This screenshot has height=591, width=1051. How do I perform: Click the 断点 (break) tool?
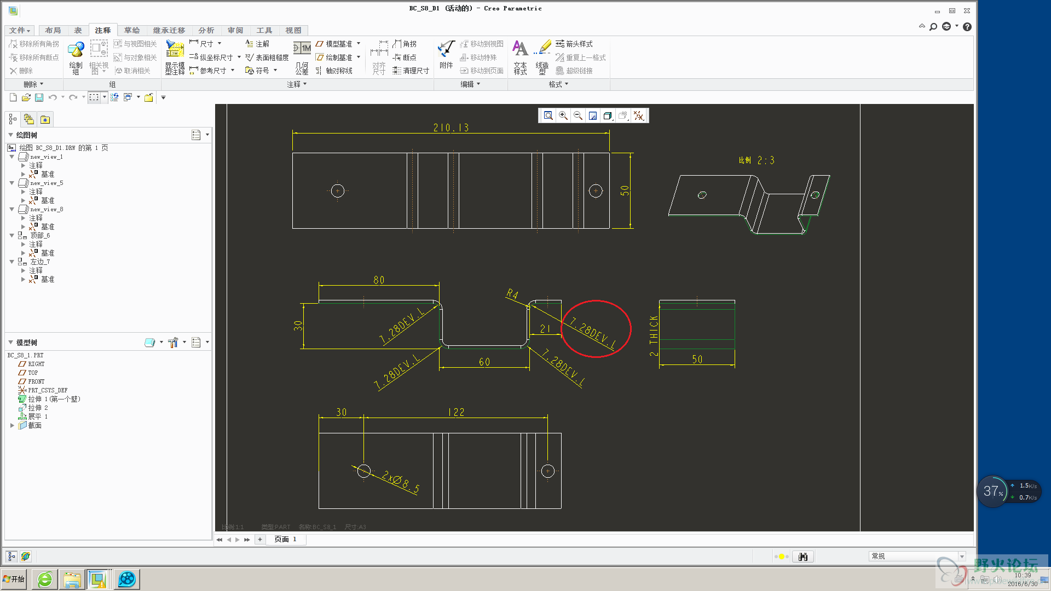pos(405,57)
